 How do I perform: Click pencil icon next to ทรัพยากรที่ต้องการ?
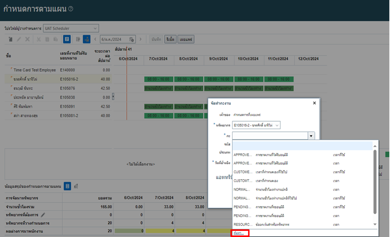point(43,215)
